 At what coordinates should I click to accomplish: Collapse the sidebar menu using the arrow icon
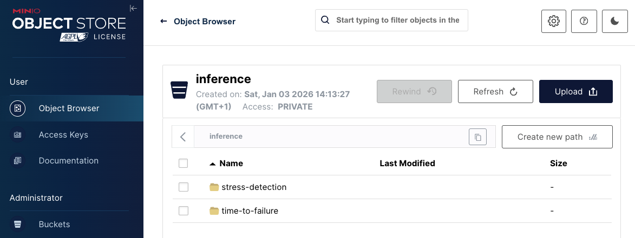133,8
